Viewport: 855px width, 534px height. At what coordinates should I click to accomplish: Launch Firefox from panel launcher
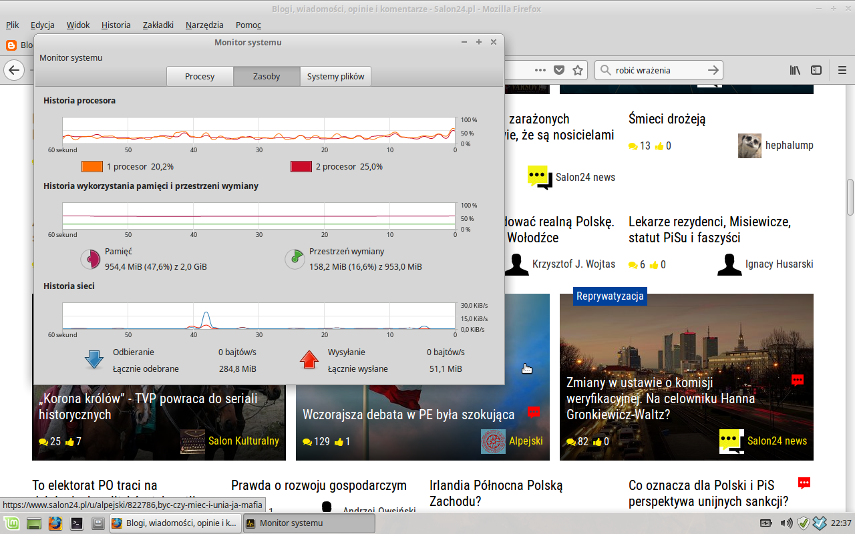(x=55, y=523)
